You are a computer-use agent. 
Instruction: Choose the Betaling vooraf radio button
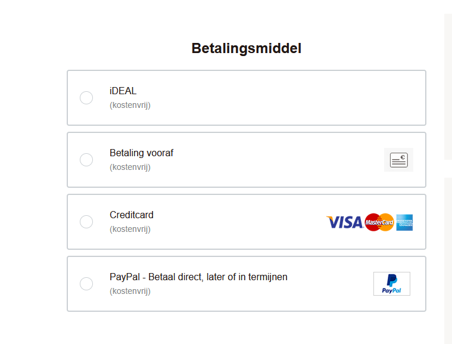[86, 160]
